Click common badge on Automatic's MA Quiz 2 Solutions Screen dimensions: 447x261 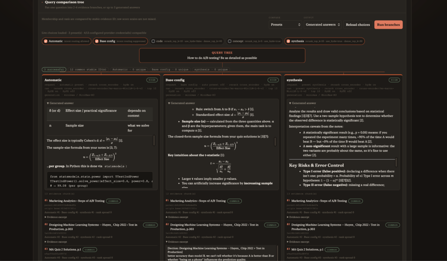tap(89, 250)
